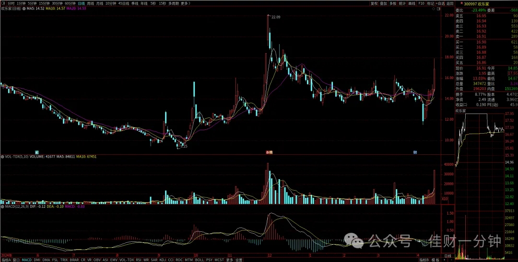Select the BOLL indicator tab
Viewport: 518px width, 262px height.
point(199,260)
